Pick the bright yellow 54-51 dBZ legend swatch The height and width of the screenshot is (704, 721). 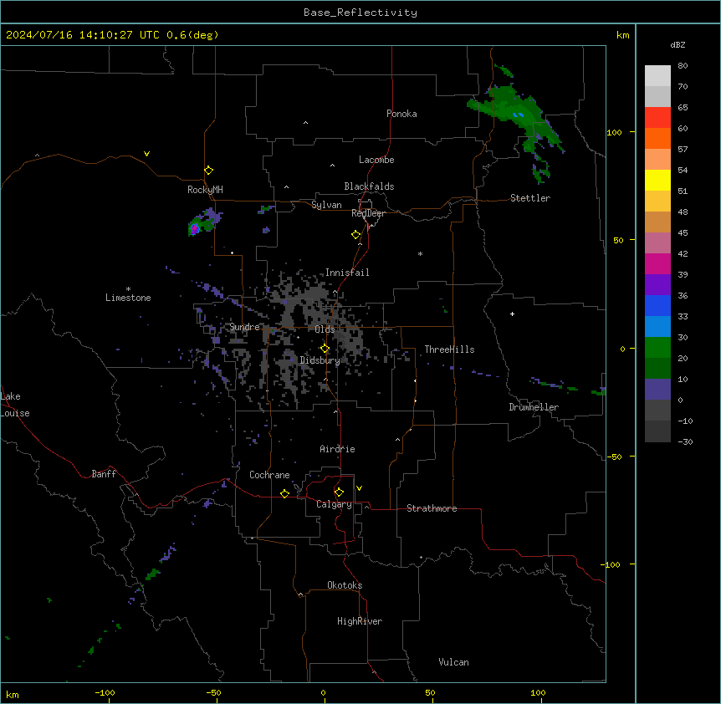click(x=657, y=180)
